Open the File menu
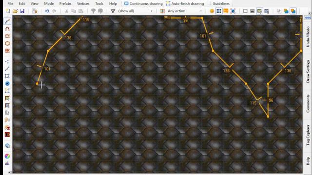The height and width of the screenshot is (175, 312). pyautogui.click(x=10, y=3)
